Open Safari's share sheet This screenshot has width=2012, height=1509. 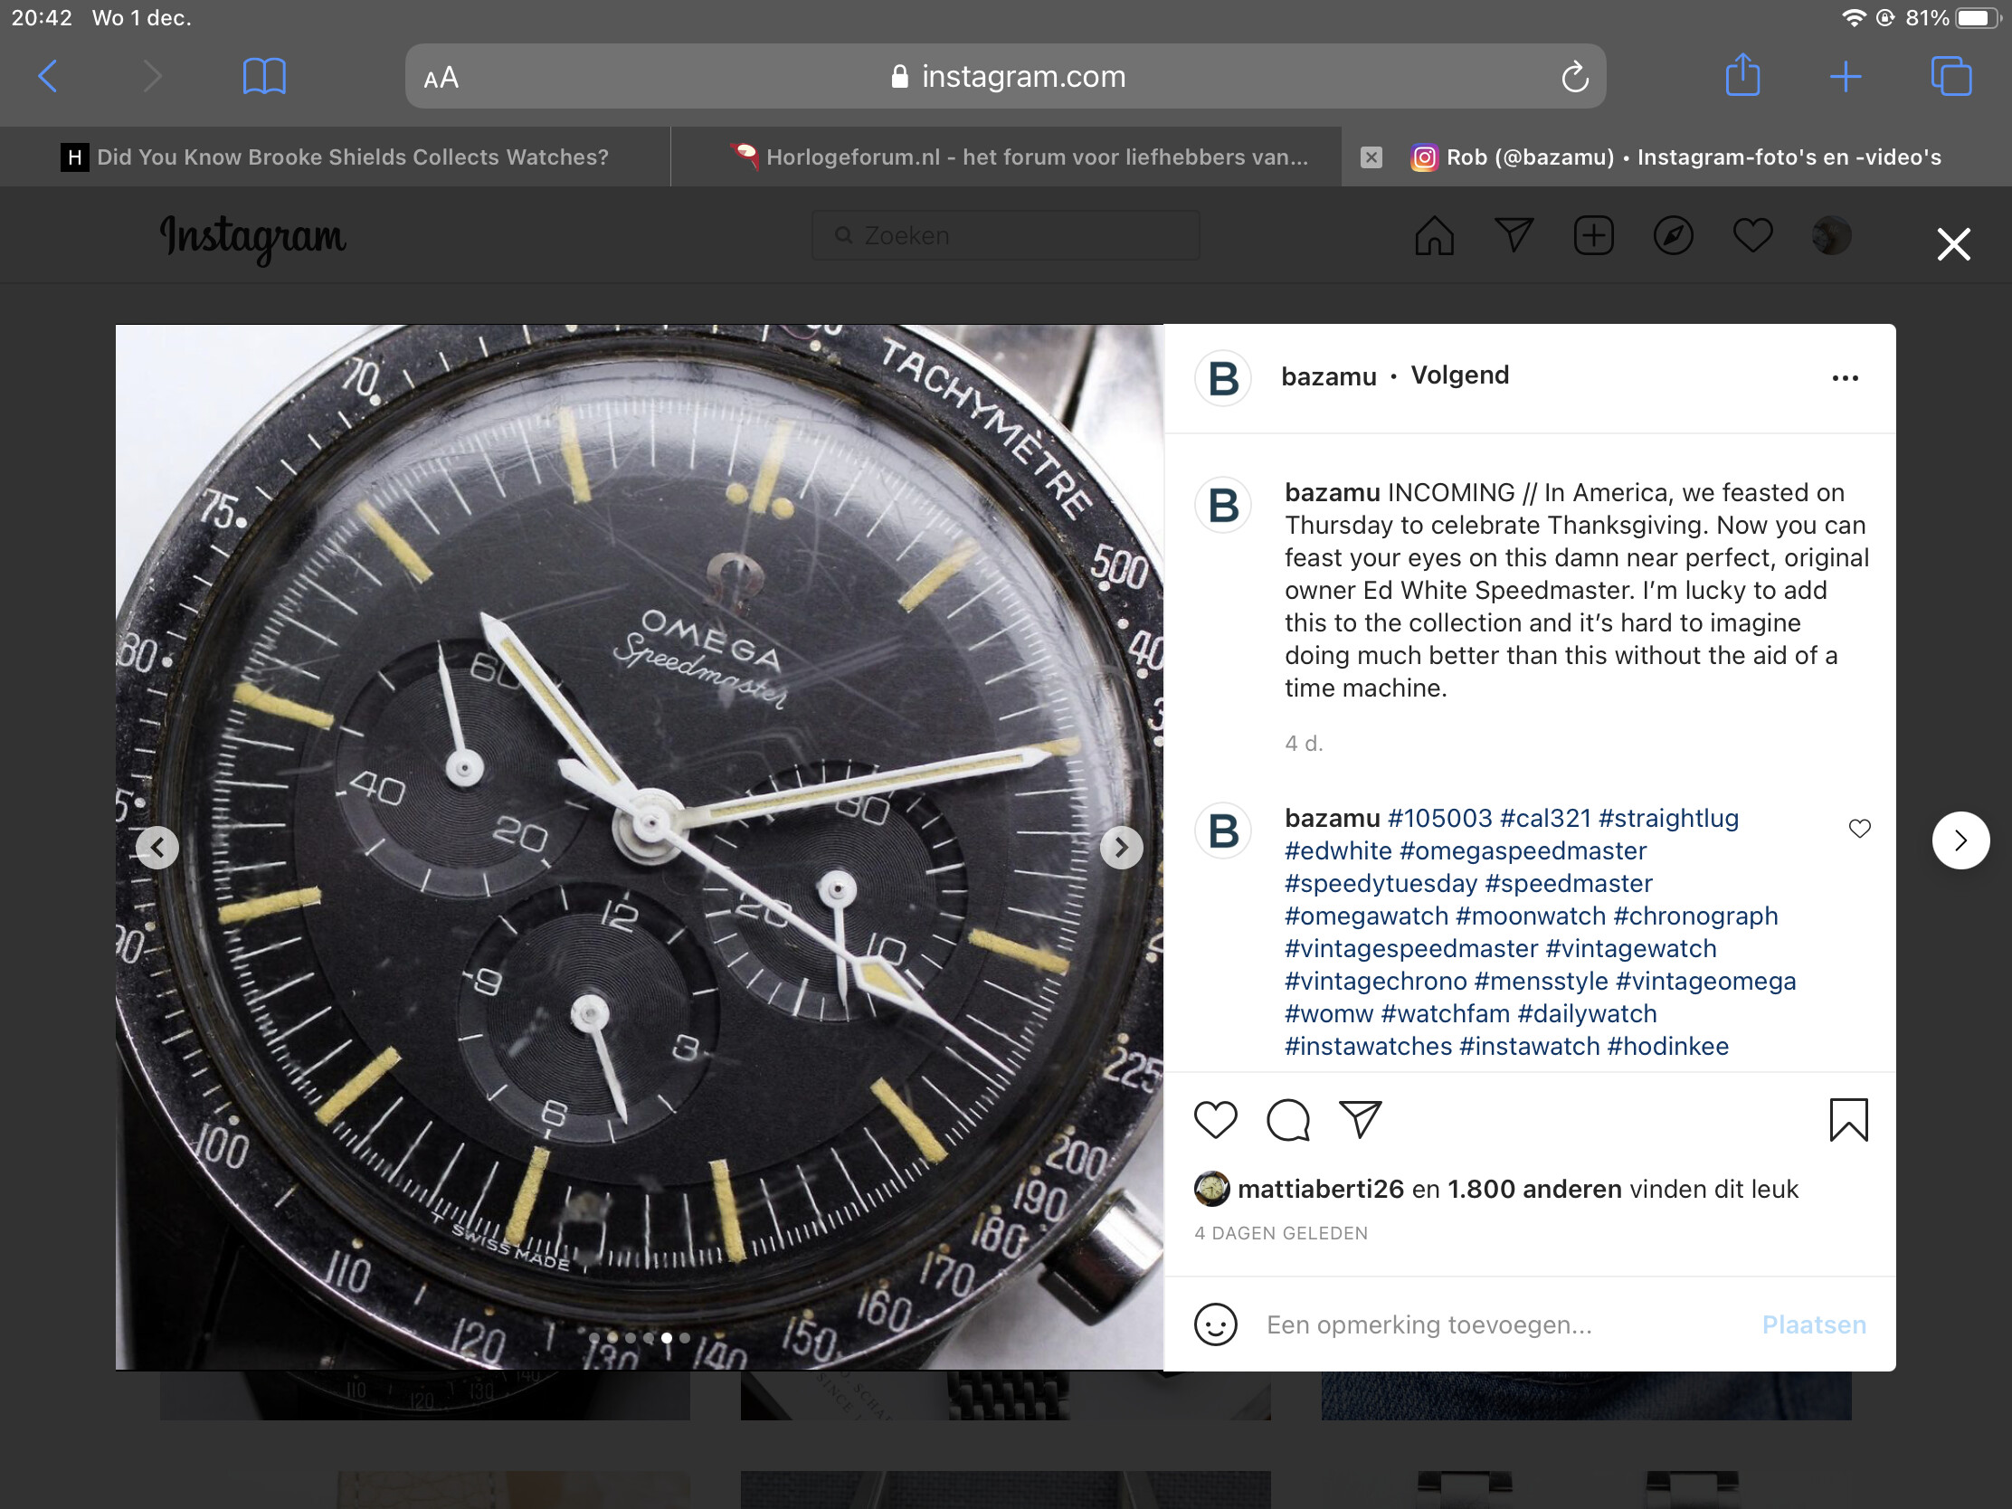click(x=1742, y=75)
